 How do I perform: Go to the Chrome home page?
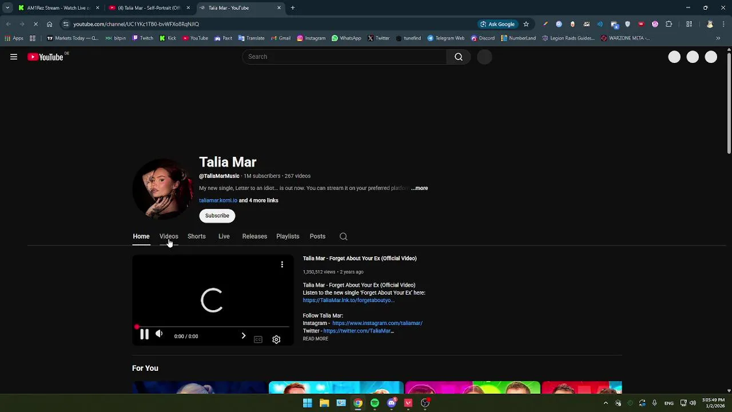[x=50, y=24]
